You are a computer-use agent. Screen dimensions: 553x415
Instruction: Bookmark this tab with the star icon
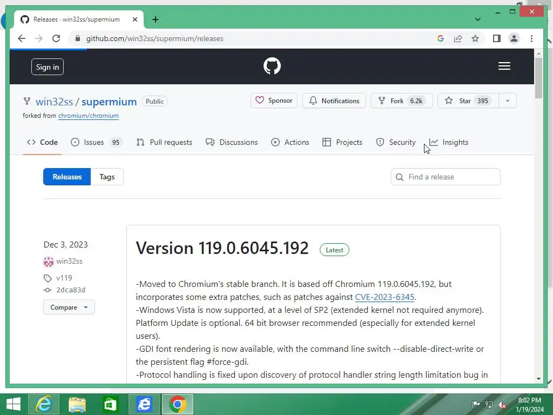(x=475, y=38)
